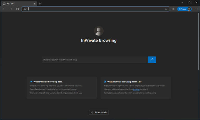Close the browser window

(x=196, y=2)
